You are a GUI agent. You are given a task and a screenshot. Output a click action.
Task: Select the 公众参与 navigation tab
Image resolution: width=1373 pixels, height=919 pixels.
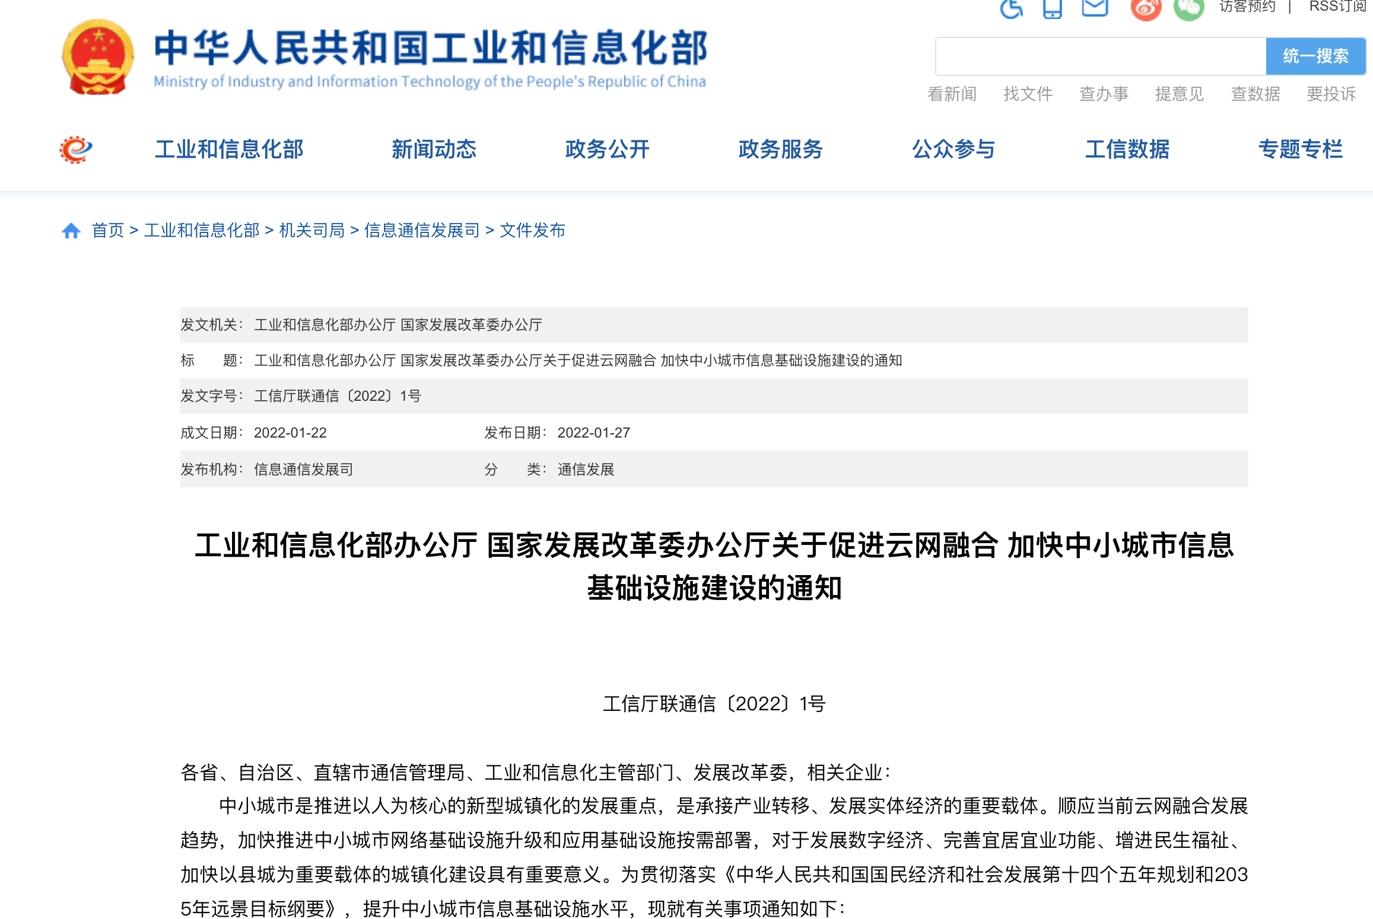pos(953,149)
